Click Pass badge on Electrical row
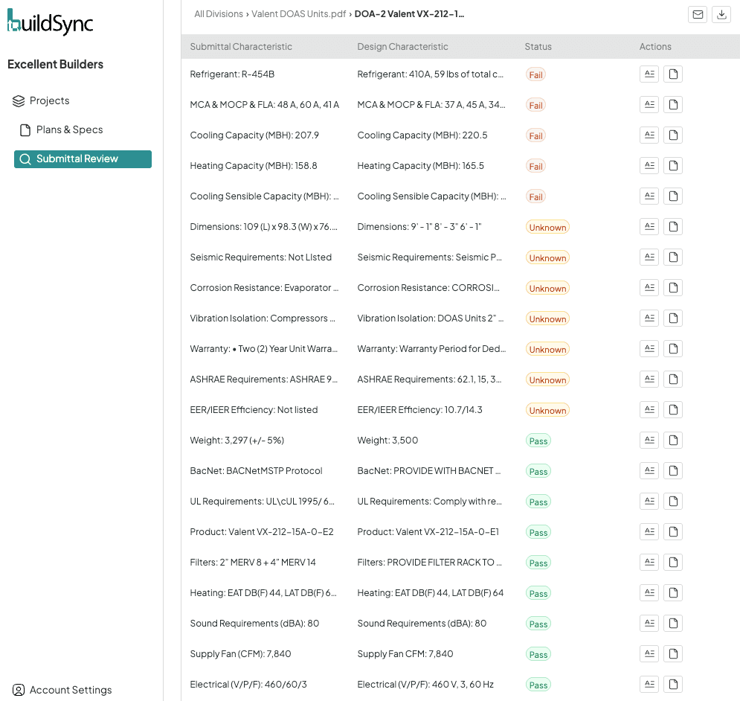 [x=538, y=685]
